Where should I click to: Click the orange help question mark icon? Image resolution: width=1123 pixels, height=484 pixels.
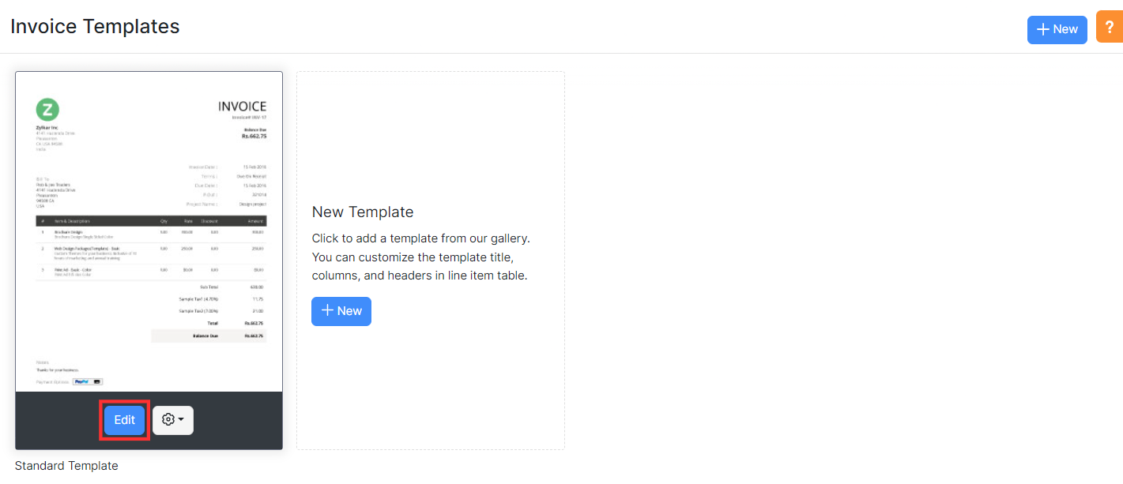(x=1110, y=28)
